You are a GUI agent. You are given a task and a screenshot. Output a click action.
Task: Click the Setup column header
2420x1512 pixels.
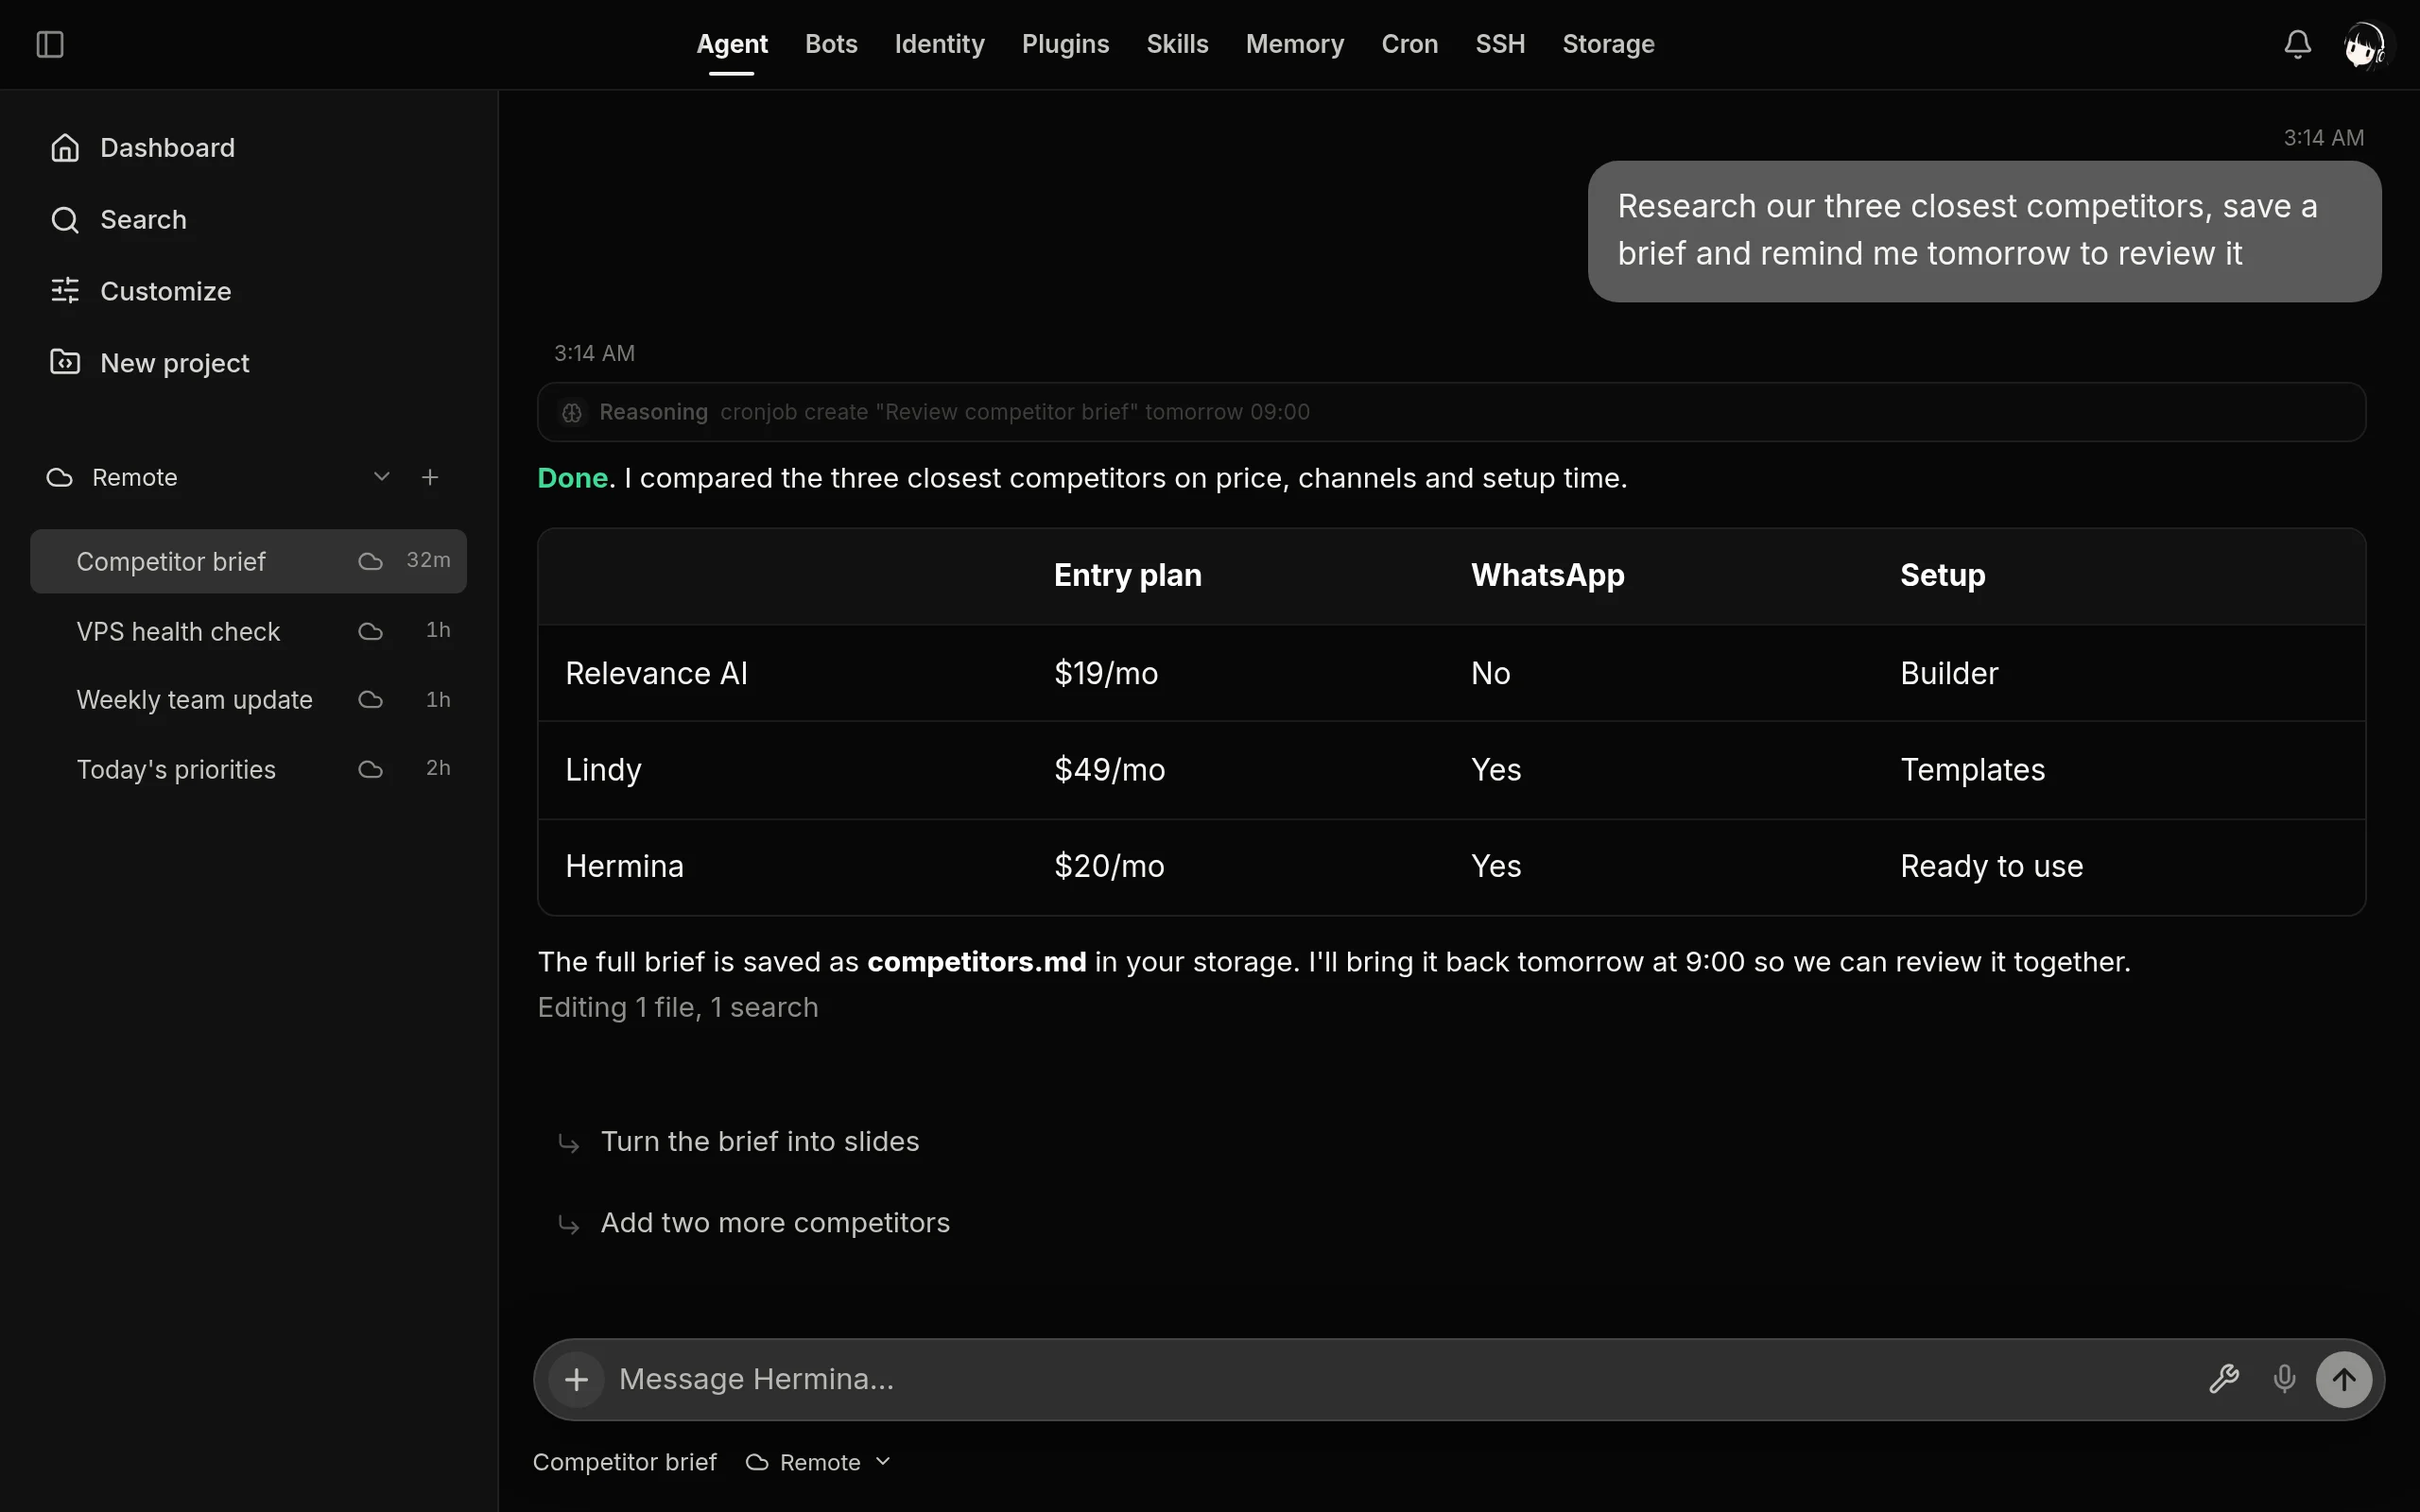(x=1942, y=576)
